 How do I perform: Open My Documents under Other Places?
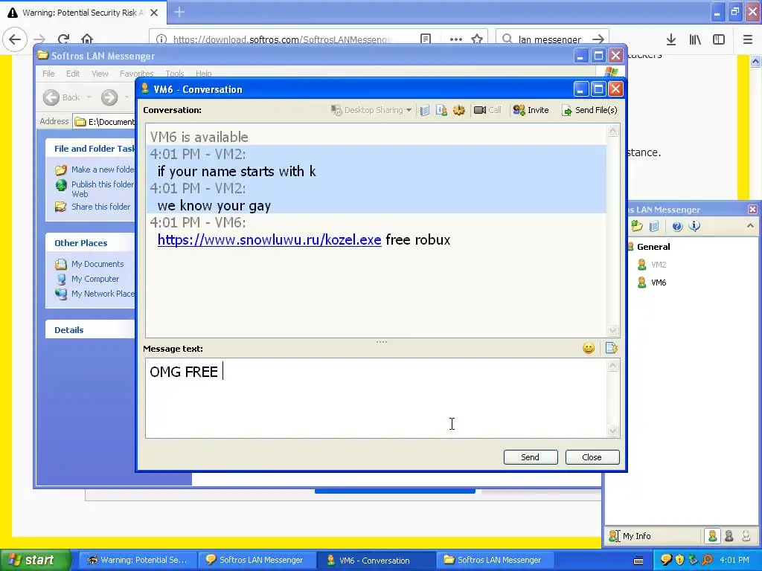pos(89,264)
